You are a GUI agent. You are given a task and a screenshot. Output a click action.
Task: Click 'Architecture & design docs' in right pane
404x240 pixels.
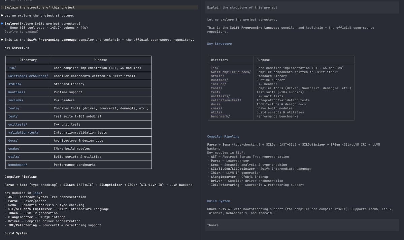(x=281, y=104)
